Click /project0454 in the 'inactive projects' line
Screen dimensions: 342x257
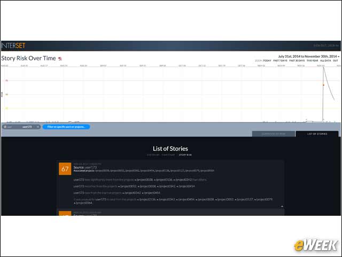click(x=152, y=193)
